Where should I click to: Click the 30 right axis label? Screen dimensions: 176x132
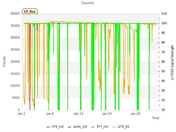pos(163,90)
